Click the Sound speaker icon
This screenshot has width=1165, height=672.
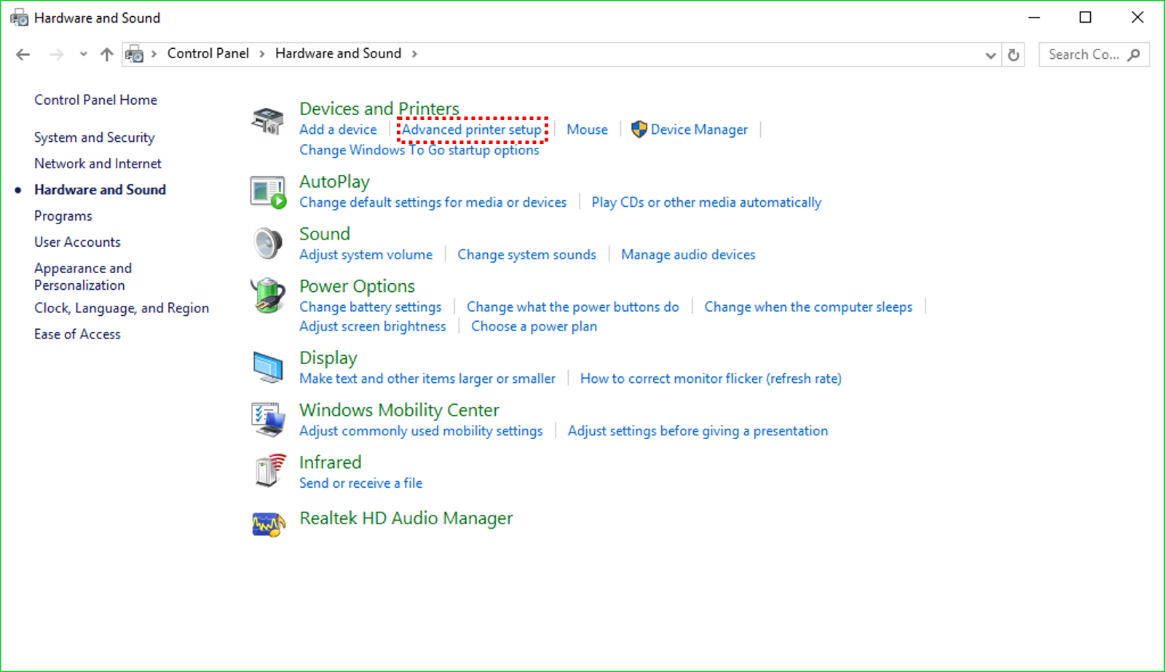[268, 243]
